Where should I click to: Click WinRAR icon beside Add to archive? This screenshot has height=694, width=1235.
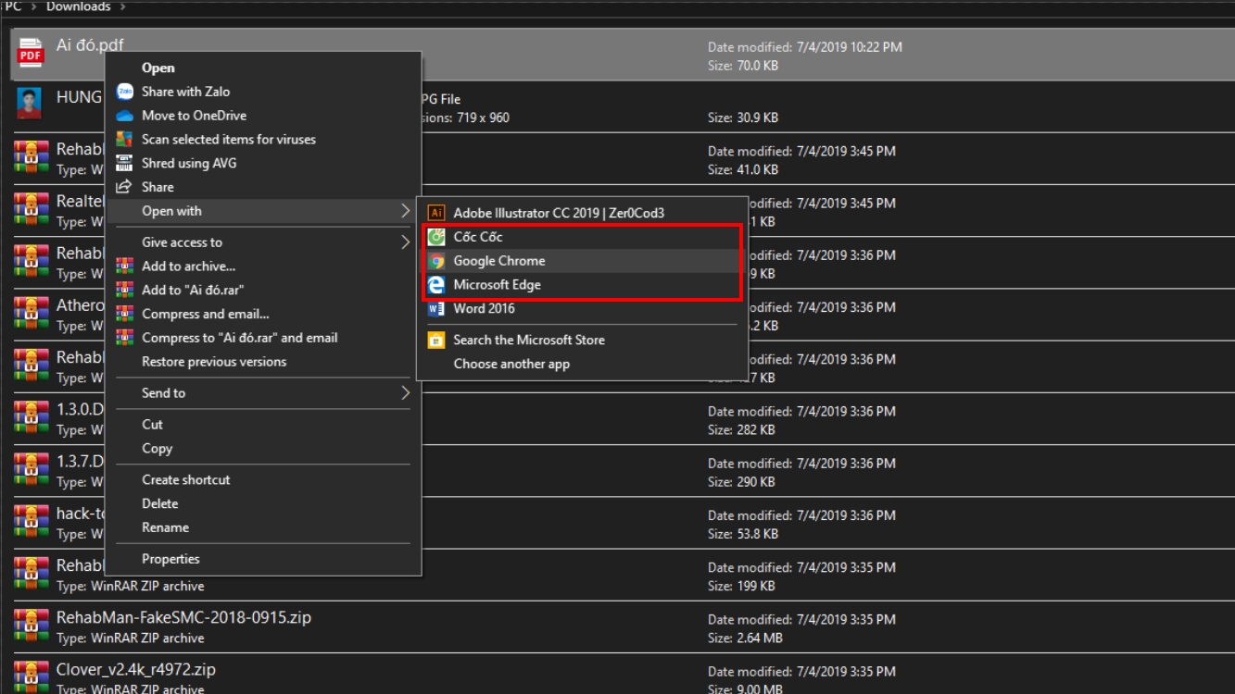tap(124, 266)
